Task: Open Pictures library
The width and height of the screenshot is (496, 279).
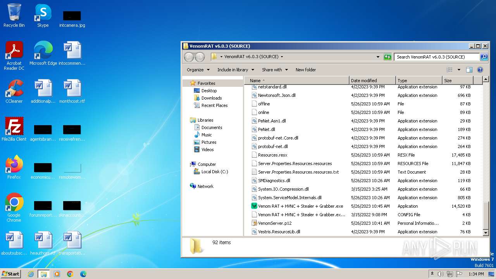Action: point(209,142)
